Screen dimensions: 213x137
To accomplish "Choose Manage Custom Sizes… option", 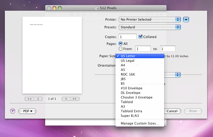I will [x=140, y=123].
